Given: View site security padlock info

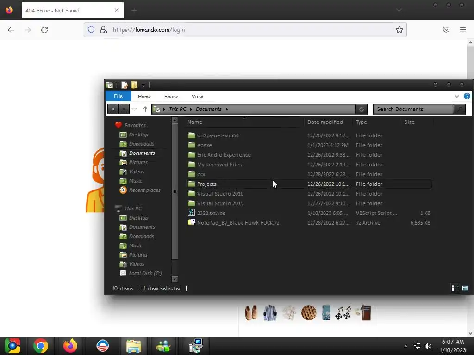Looking at the screenshot, I should [x=104, y=30].
